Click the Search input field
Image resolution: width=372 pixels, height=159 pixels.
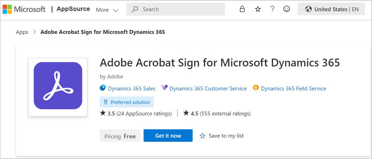coord(175,9)
